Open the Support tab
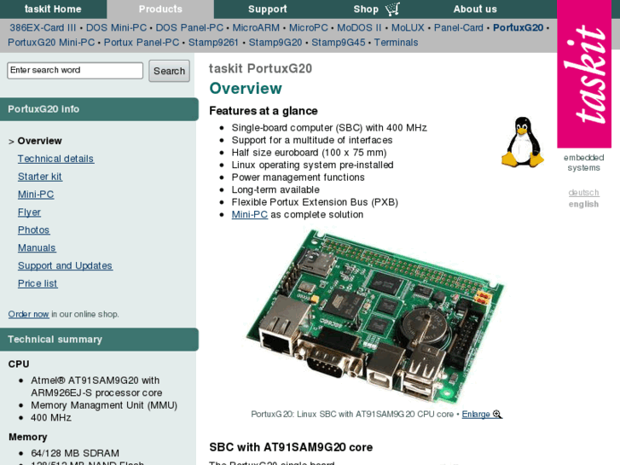 [x=267, y=9]
